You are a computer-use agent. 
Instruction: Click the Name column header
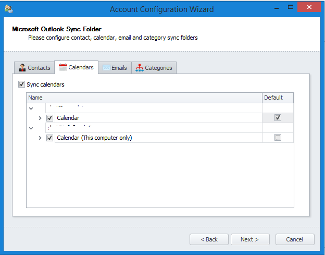tap(144, 98)
